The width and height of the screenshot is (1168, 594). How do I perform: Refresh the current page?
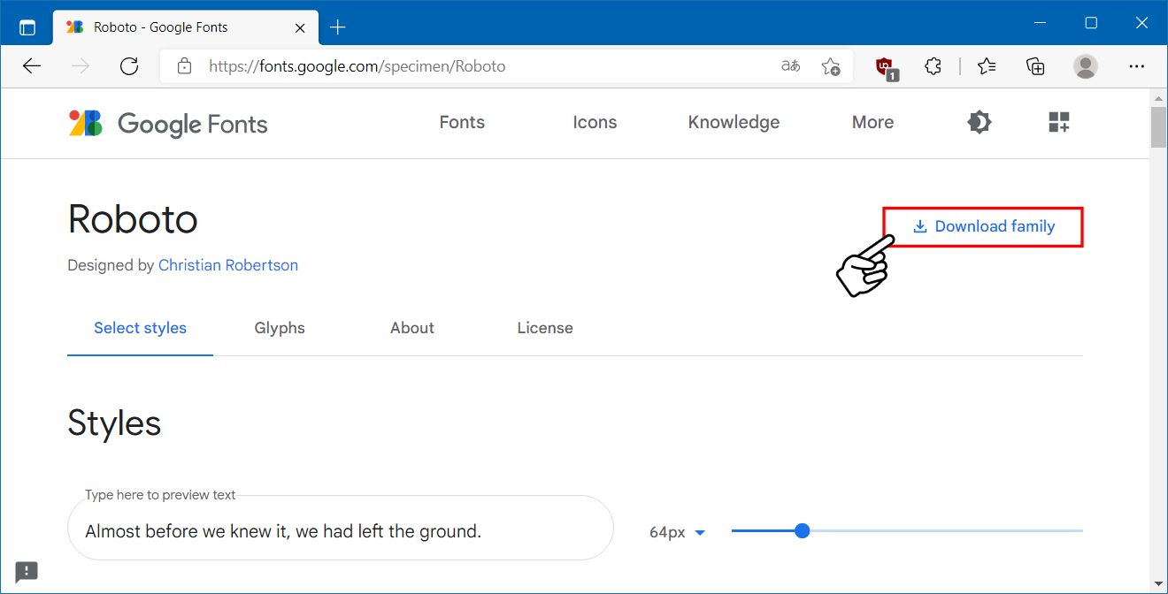click(129, 66)
